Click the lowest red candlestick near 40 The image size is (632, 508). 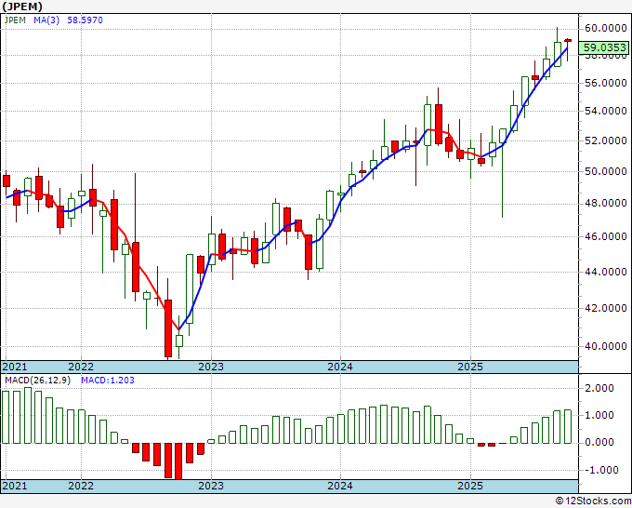pos(168,328)
